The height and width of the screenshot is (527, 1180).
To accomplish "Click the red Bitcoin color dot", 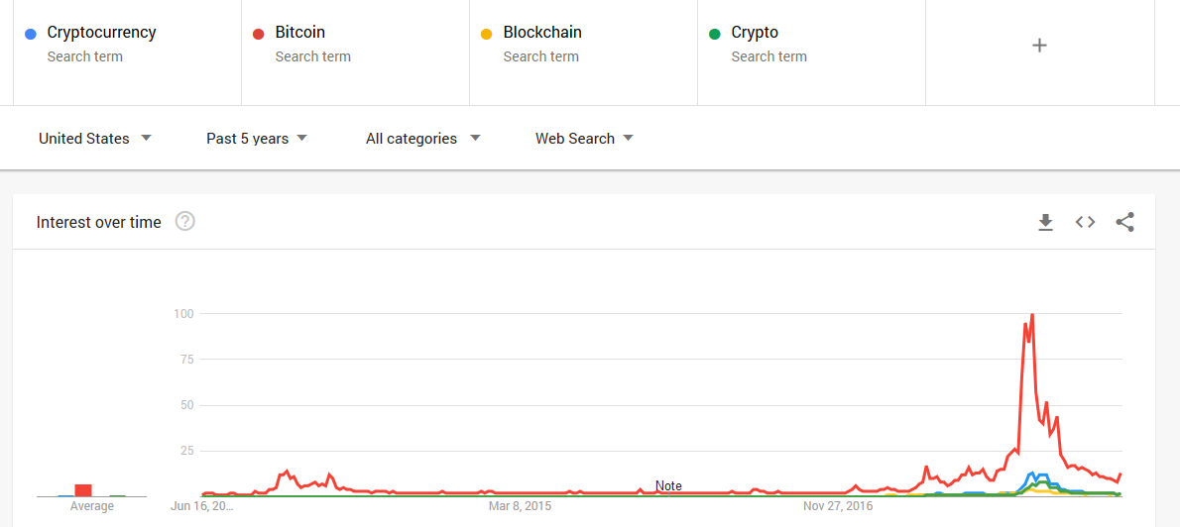I will pos(259,35).
